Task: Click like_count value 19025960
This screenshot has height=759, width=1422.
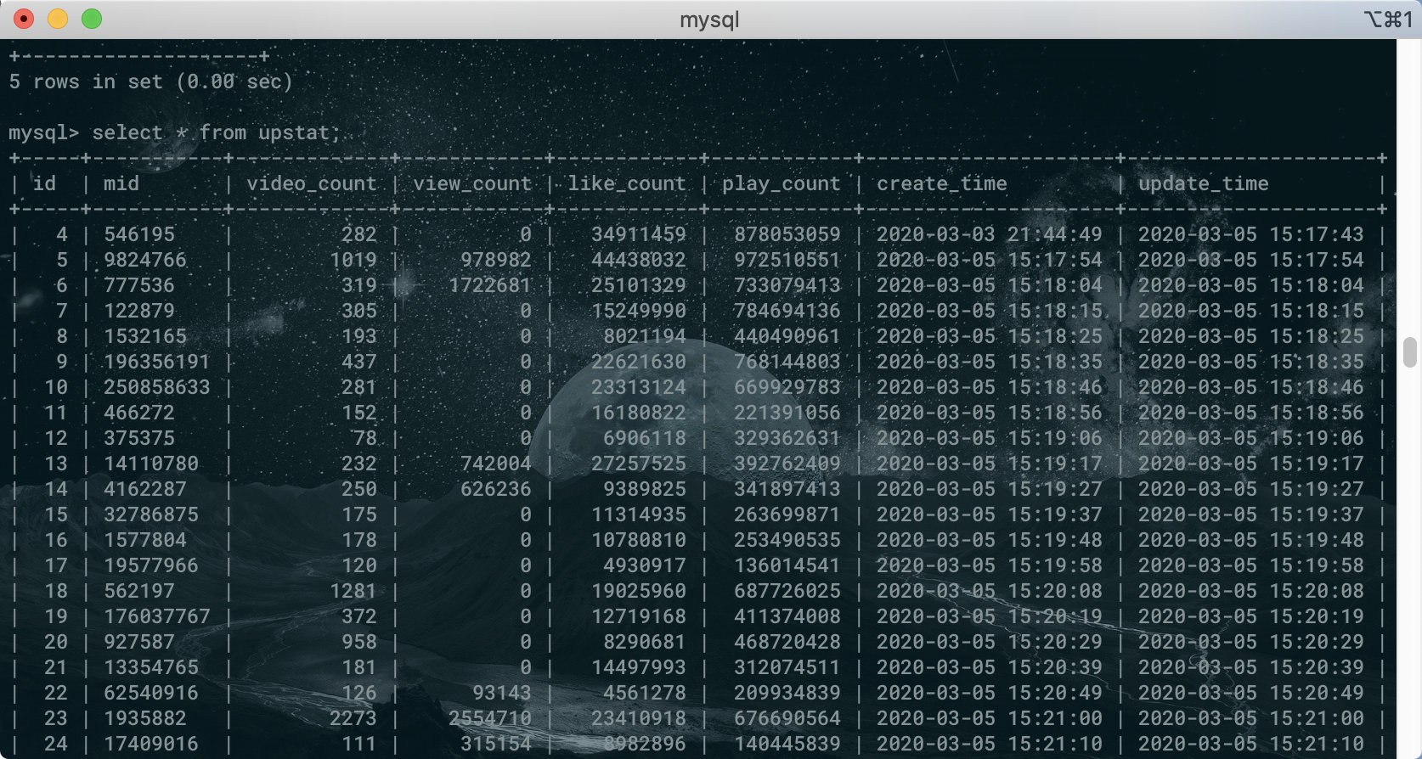Action: click(x=639, y=592)
